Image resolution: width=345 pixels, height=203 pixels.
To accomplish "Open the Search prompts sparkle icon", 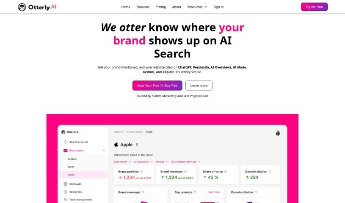I will pos(66,142).
